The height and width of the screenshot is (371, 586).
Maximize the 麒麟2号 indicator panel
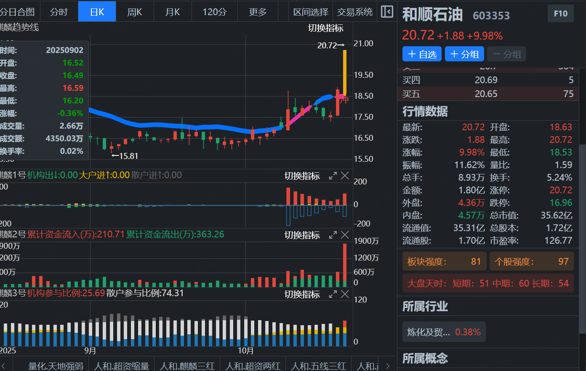coord(333,235)
